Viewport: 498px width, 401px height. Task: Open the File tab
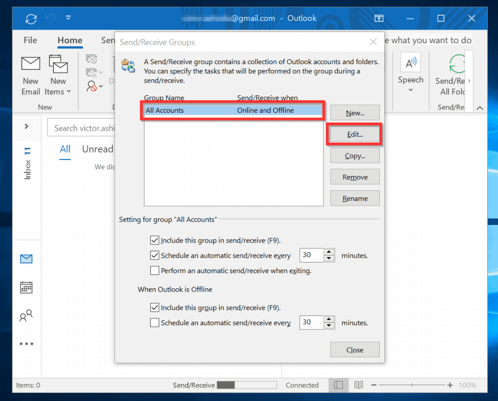coord(30,40)
